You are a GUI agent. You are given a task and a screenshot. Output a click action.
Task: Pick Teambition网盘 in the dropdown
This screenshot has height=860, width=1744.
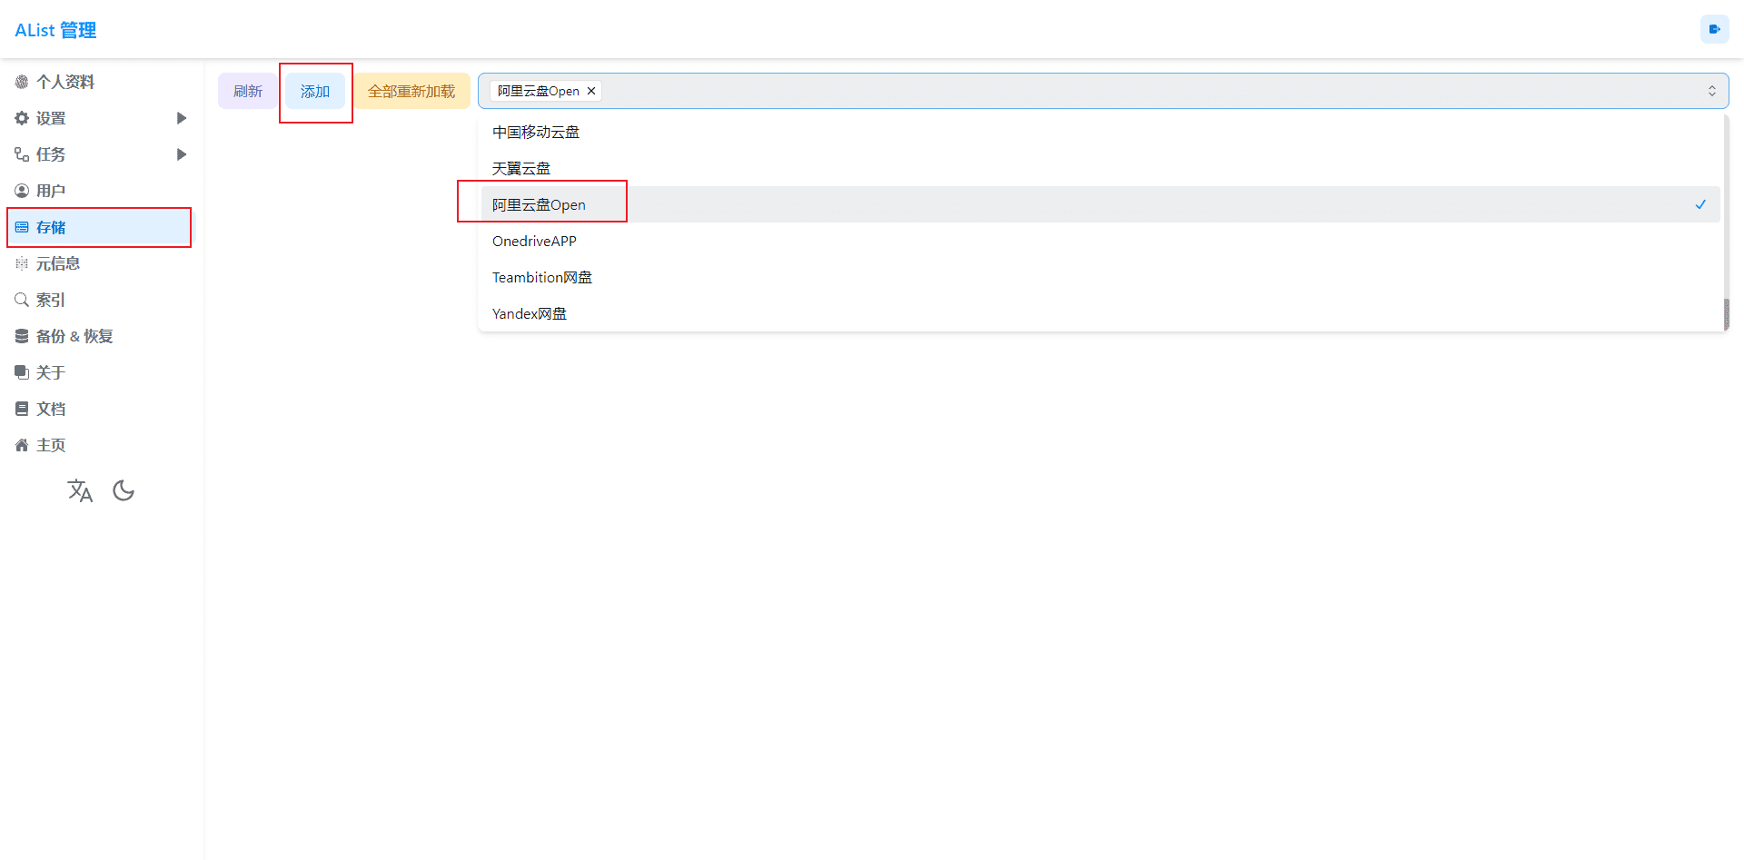pos(1100,277)
